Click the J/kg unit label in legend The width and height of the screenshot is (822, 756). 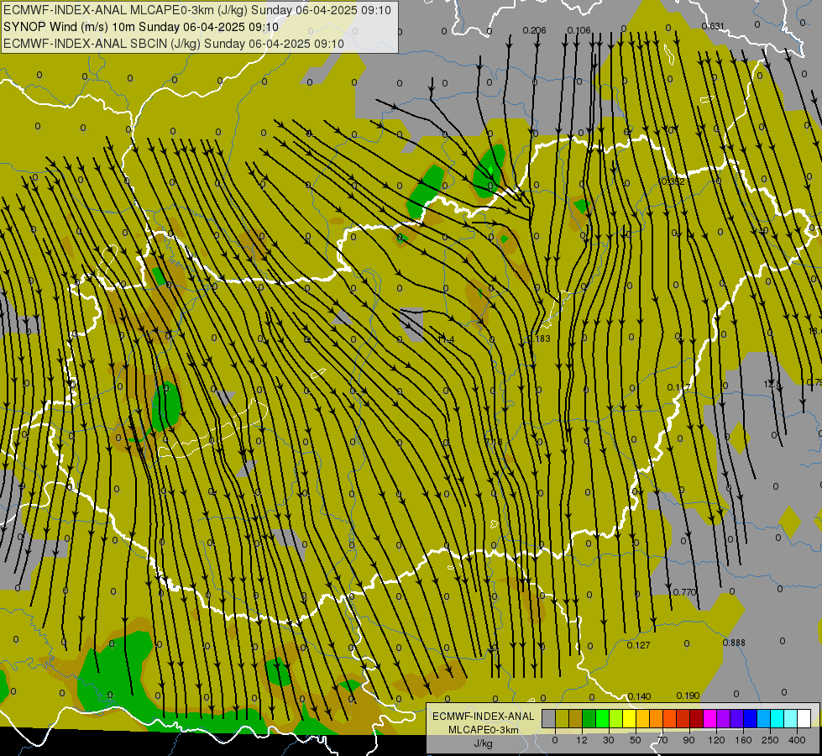pos(484,744)
